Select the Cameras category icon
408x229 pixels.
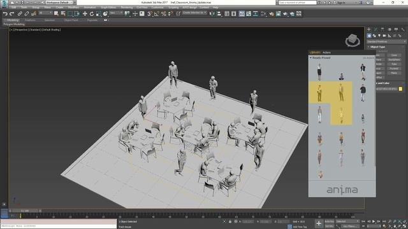pos(384,36)
